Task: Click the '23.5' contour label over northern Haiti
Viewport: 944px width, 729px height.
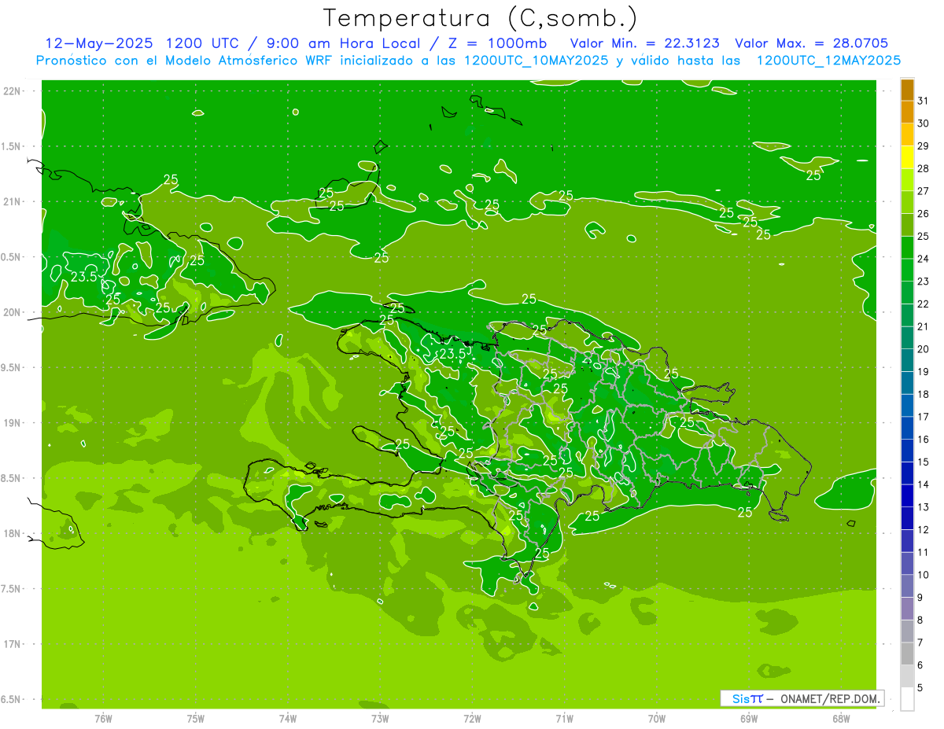Action: pos(452,354)
